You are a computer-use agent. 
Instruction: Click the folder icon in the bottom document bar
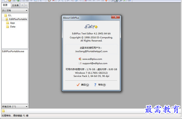point(3,111)
